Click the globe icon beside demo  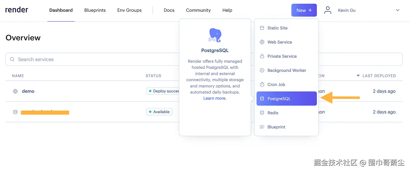(15, 91)
